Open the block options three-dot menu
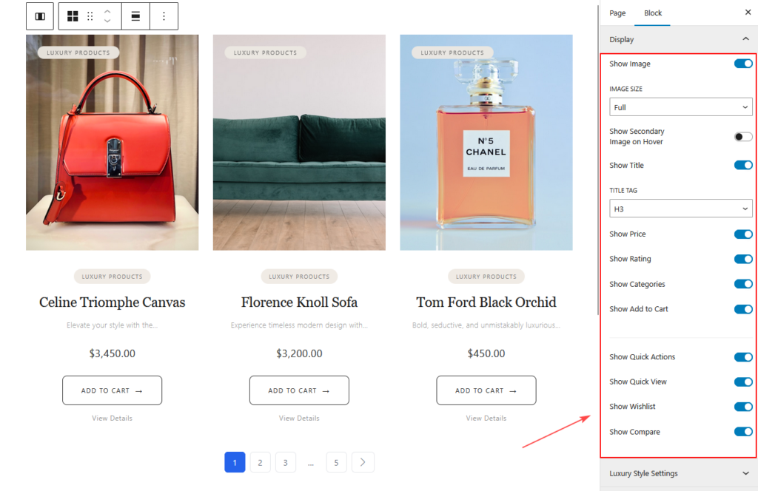Viewport: 758px width, 491px height. pyautogui.click(x=164, y=16)
